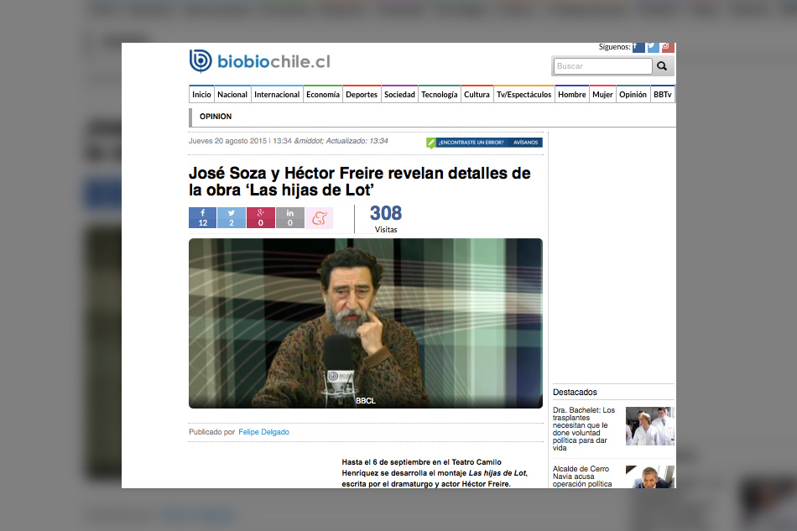Open the Instagram follow icon in the header

pos(668,47)
